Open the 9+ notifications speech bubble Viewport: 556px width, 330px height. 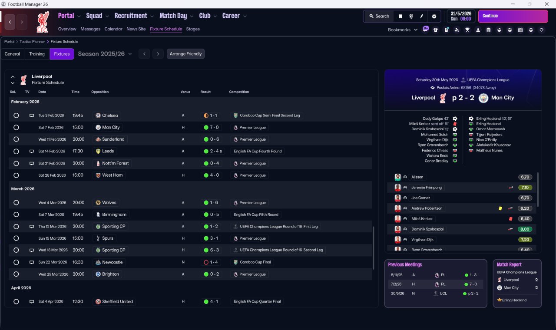[426, 30]
